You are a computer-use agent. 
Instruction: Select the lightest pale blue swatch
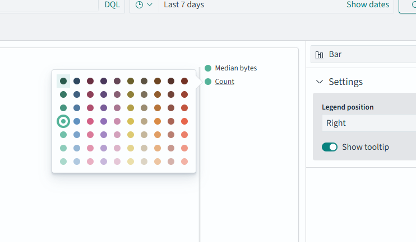tap(77, 162)
